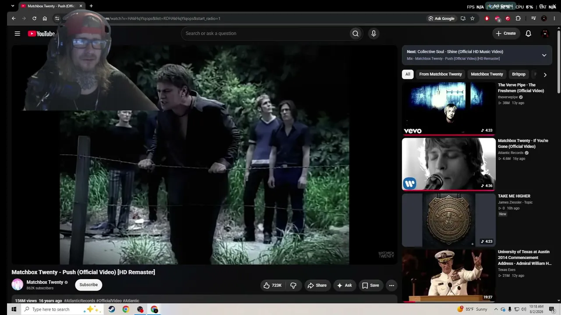Image resolution: width=561 pixels, height=315 pixels.
Task: Show more filter chips with the arrow
Action: [545, 75]
